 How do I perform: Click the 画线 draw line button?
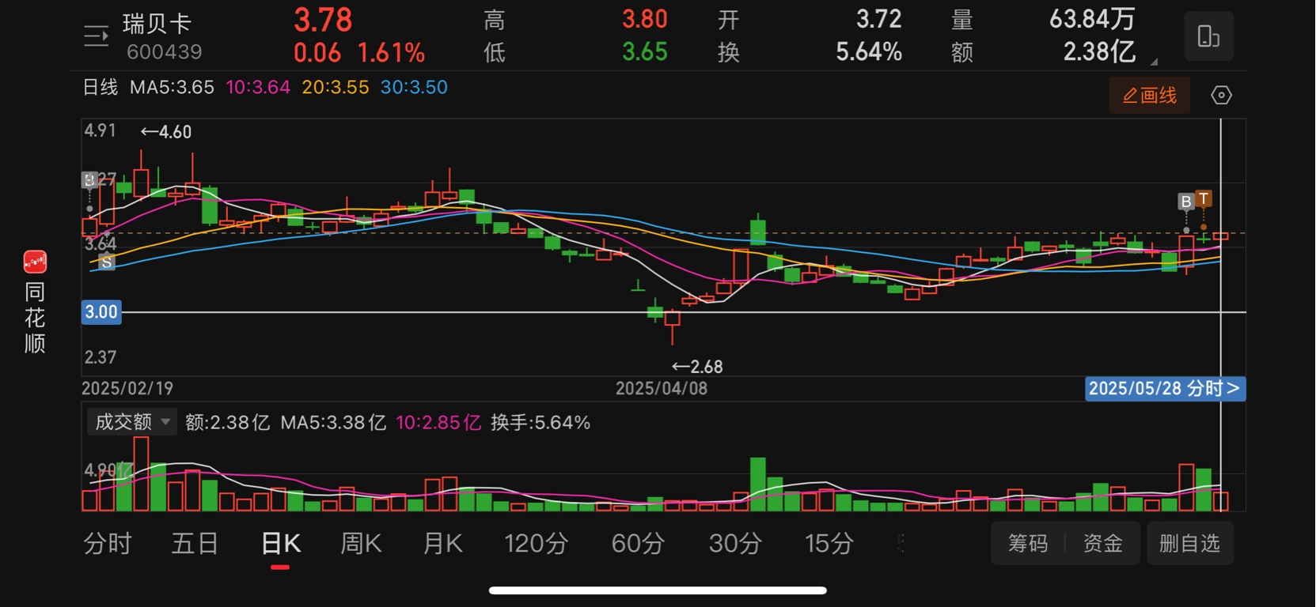[x=1149, y=96]
